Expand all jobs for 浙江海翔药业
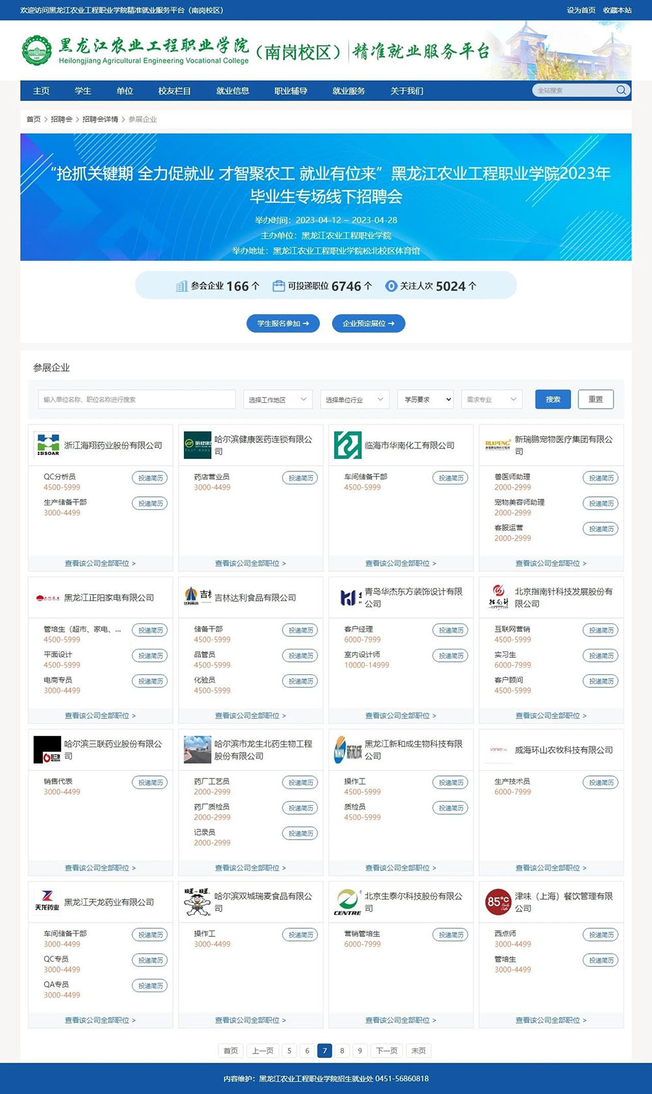 point(100,563)
